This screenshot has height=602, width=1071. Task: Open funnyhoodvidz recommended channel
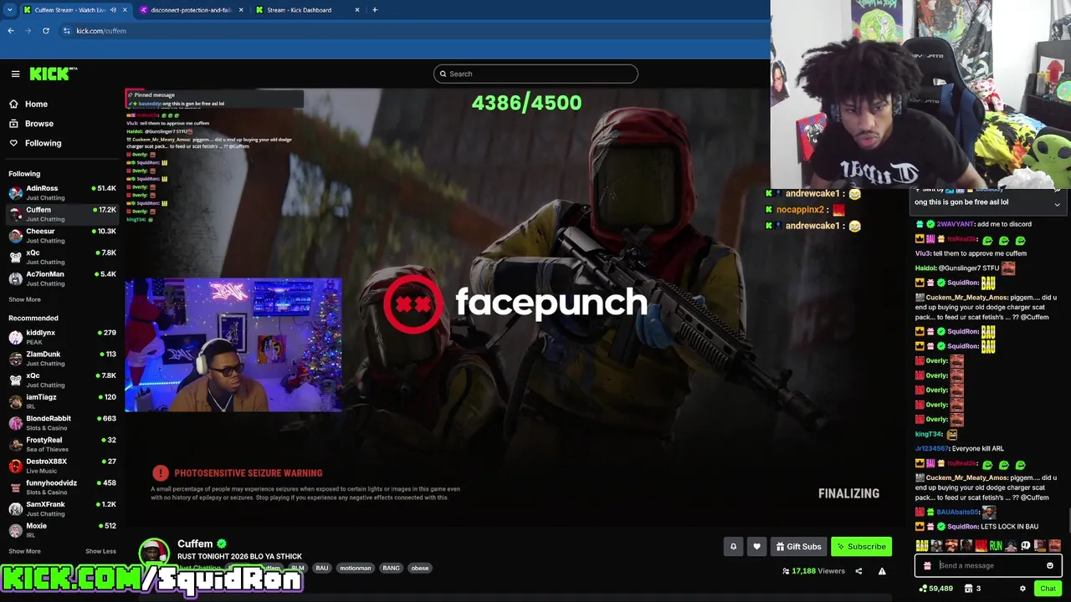(x=60, y=487)
